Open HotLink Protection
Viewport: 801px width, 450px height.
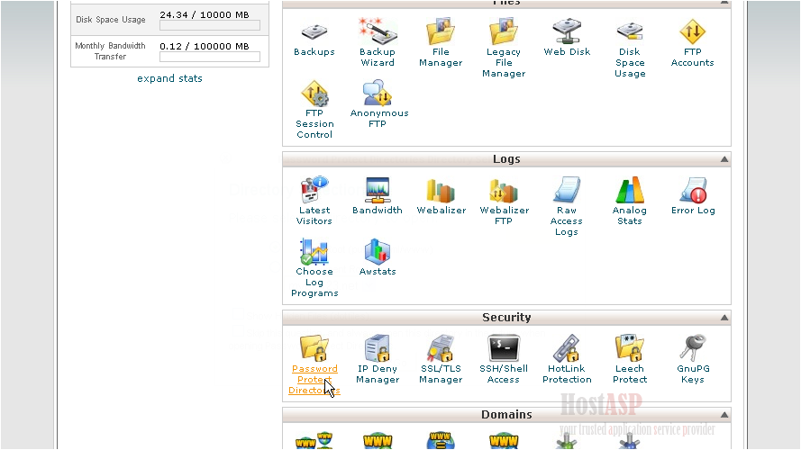[x=567, y=349]
